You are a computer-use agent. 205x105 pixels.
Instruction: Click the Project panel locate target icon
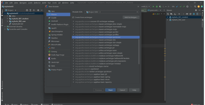click(27, 10)
